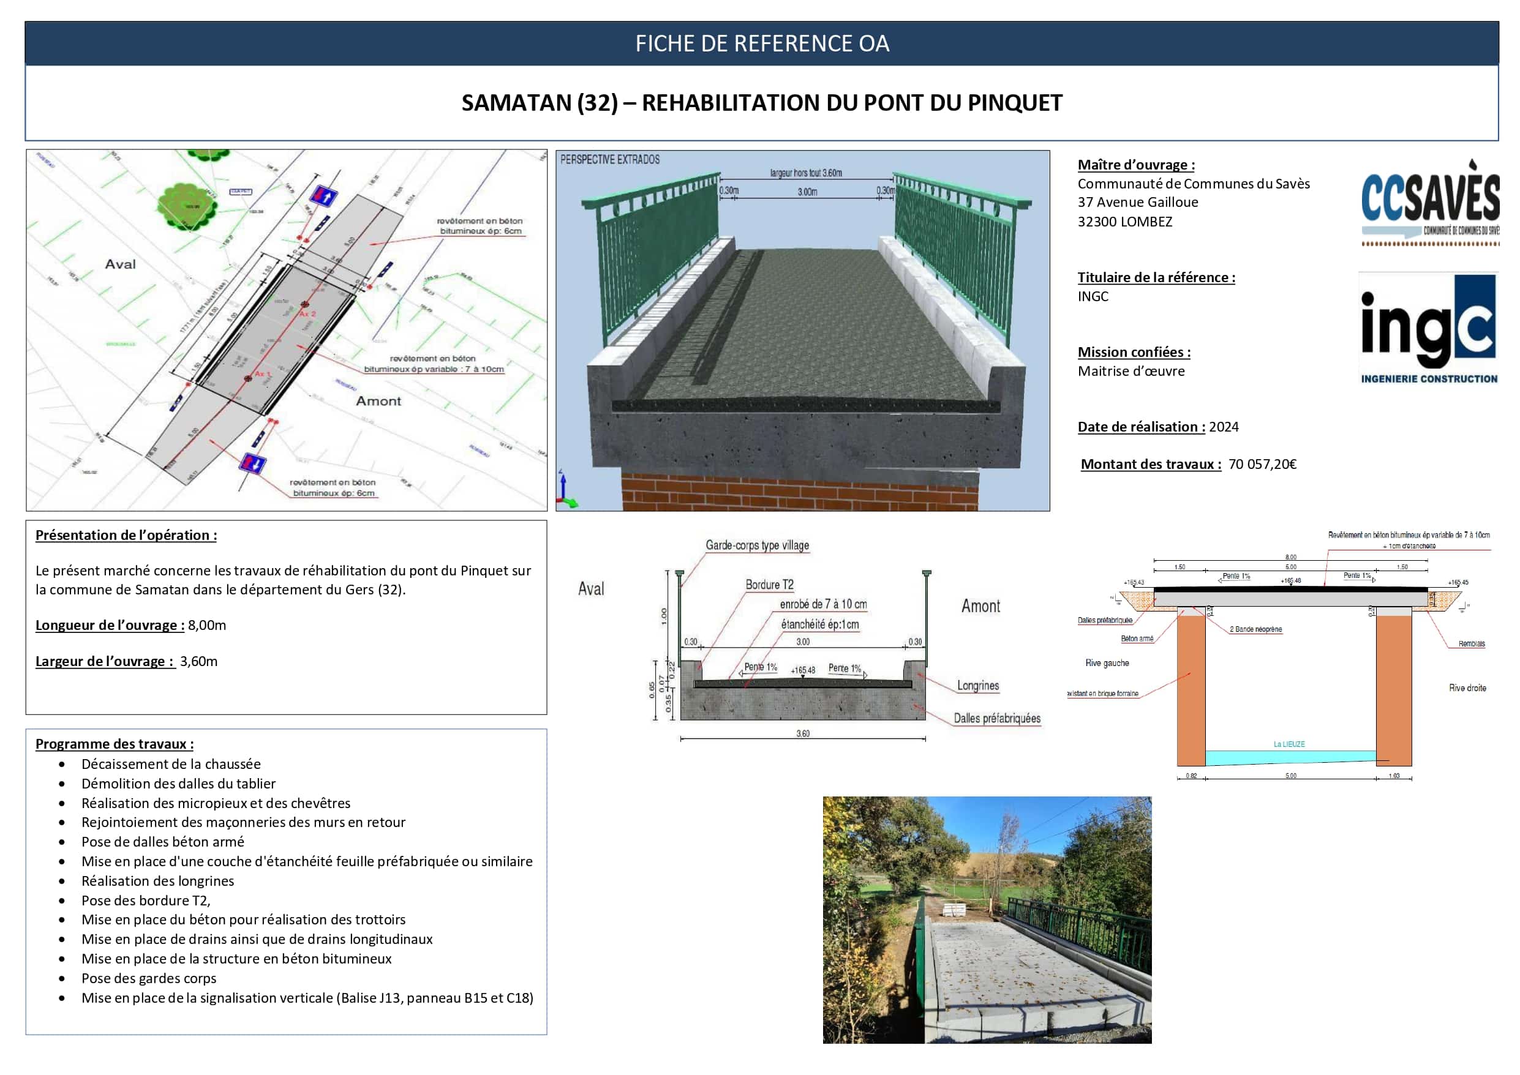1520x1075 pixels.
Task: Select the bullet Pose des gardes corps
Action: [148, 978]
